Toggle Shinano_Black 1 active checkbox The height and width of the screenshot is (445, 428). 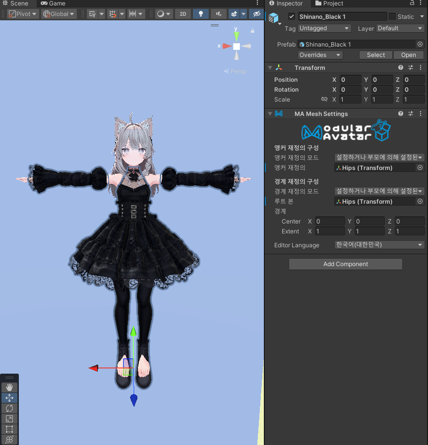point(292,16)
